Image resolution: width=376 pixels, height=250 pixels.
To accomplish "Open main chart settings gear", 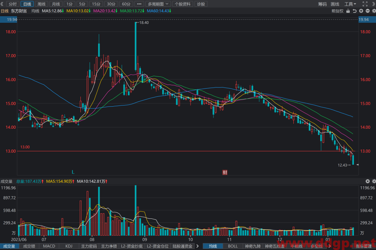I will click(x=374, y=11).
